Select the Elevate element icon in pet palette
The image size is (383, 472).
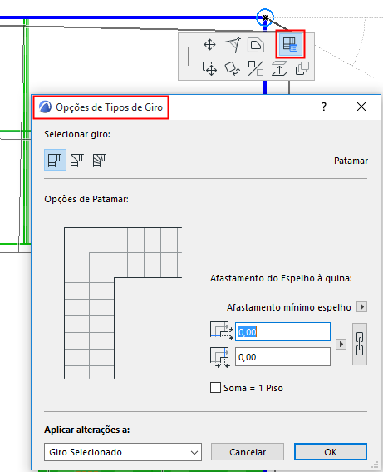279,68
